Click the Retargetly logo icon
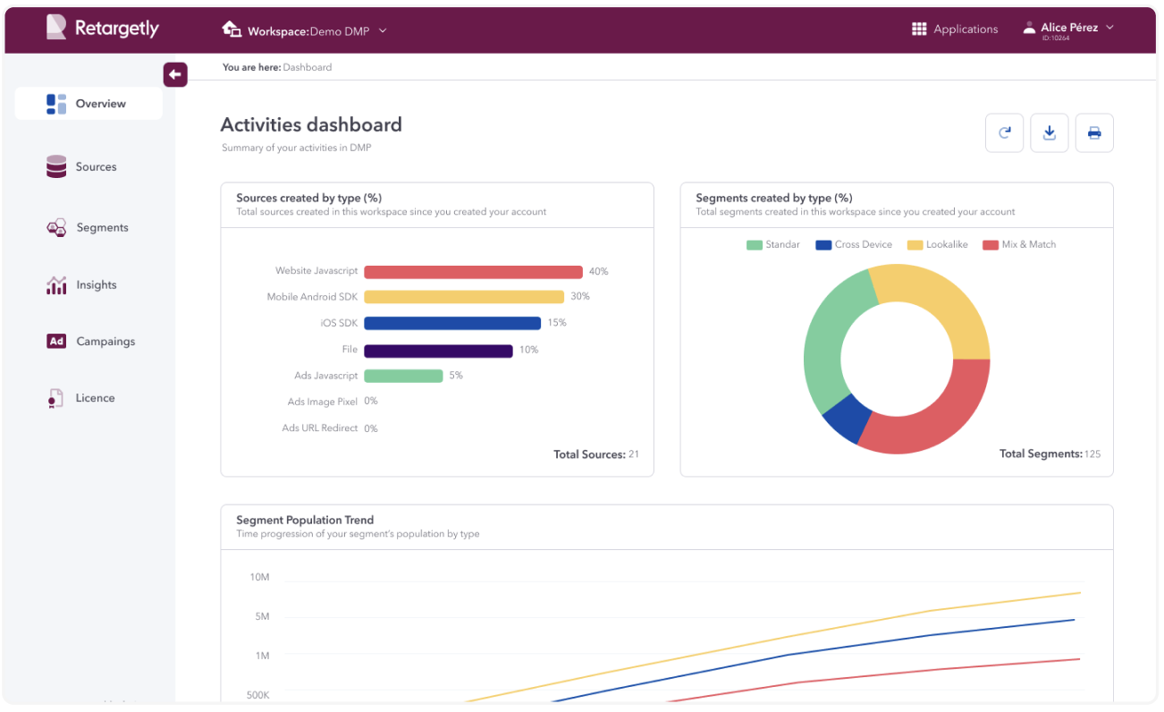 tap(56, 28)
